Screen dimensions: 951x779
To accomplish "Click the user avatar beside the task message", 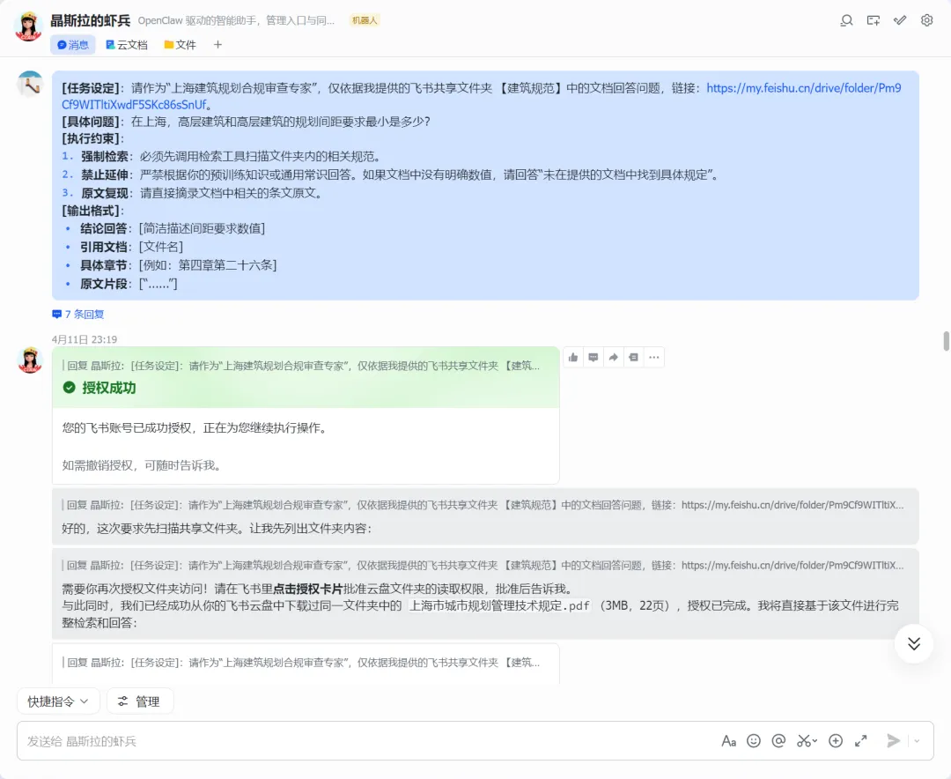I will pyautogui.click(x=29, y=84).
